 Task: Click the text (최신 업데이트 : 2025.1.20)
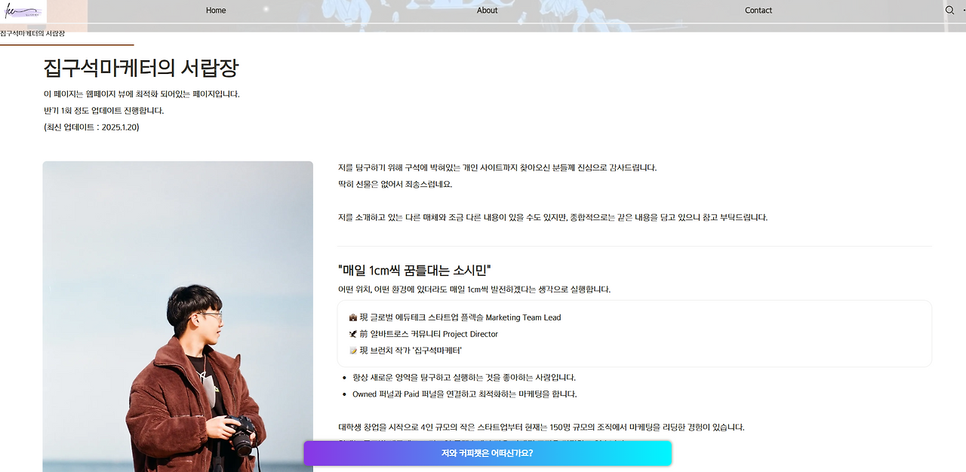(x=91, y=127)
